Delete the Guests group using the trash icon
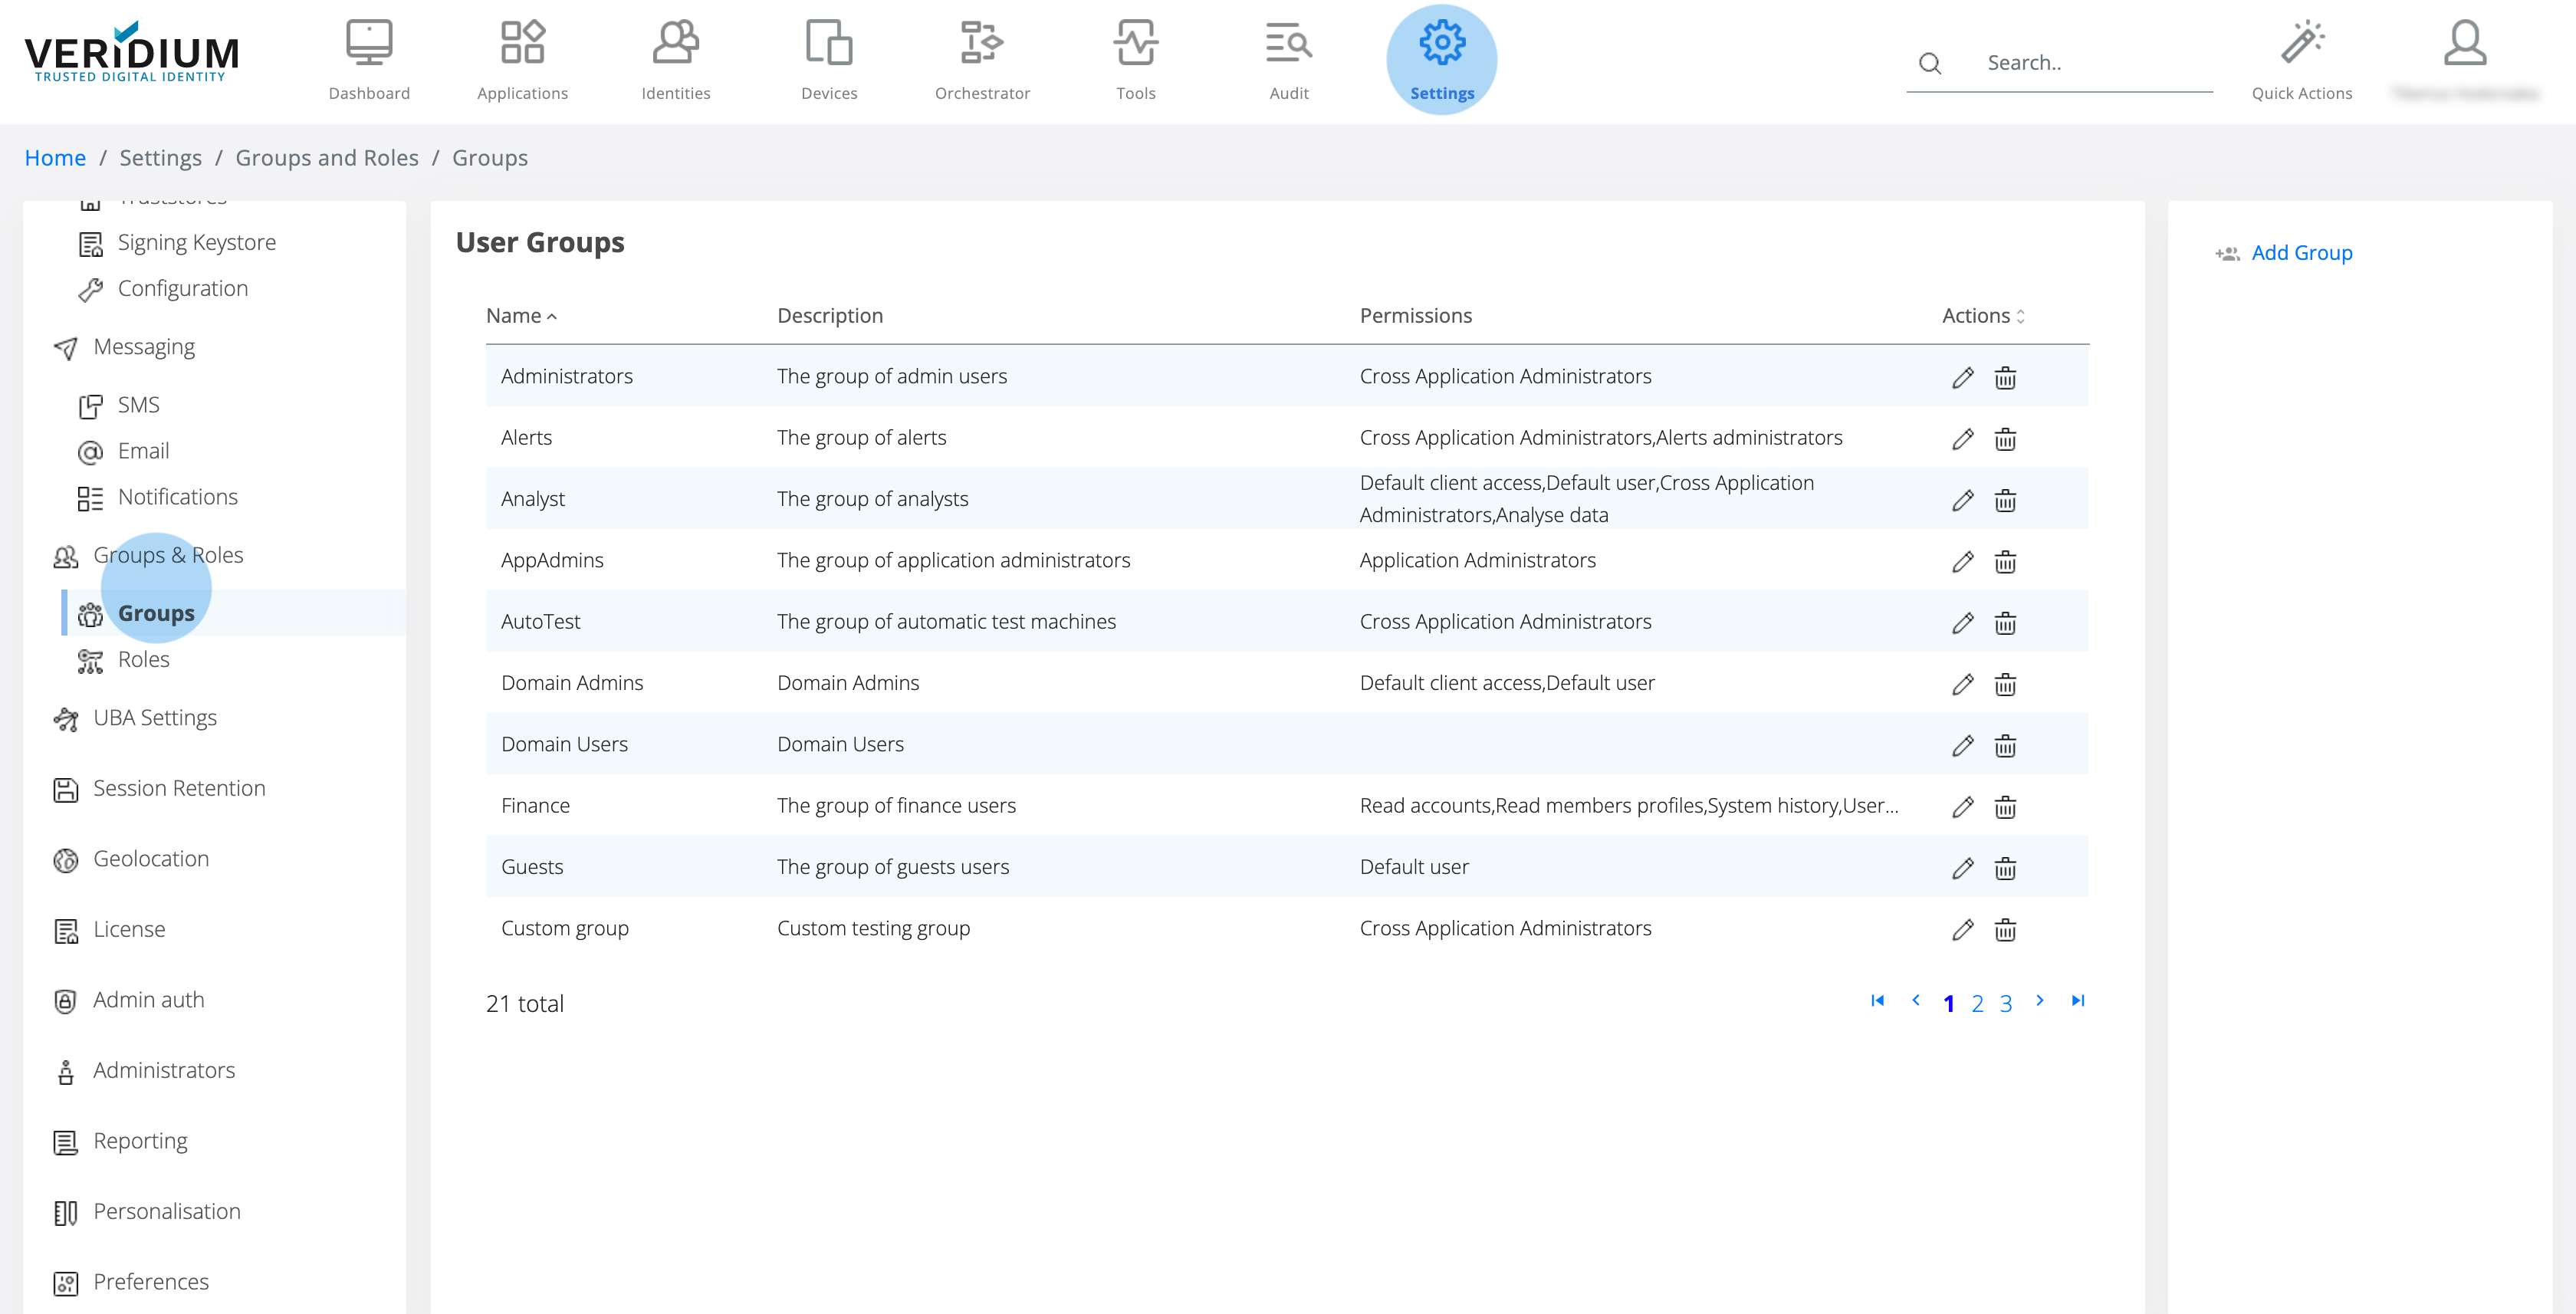Screen dimensions: 2576x1314 2006,868
